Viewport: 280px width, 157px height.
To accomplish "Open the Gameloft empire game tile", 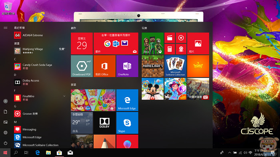I will tap(198, 89).
